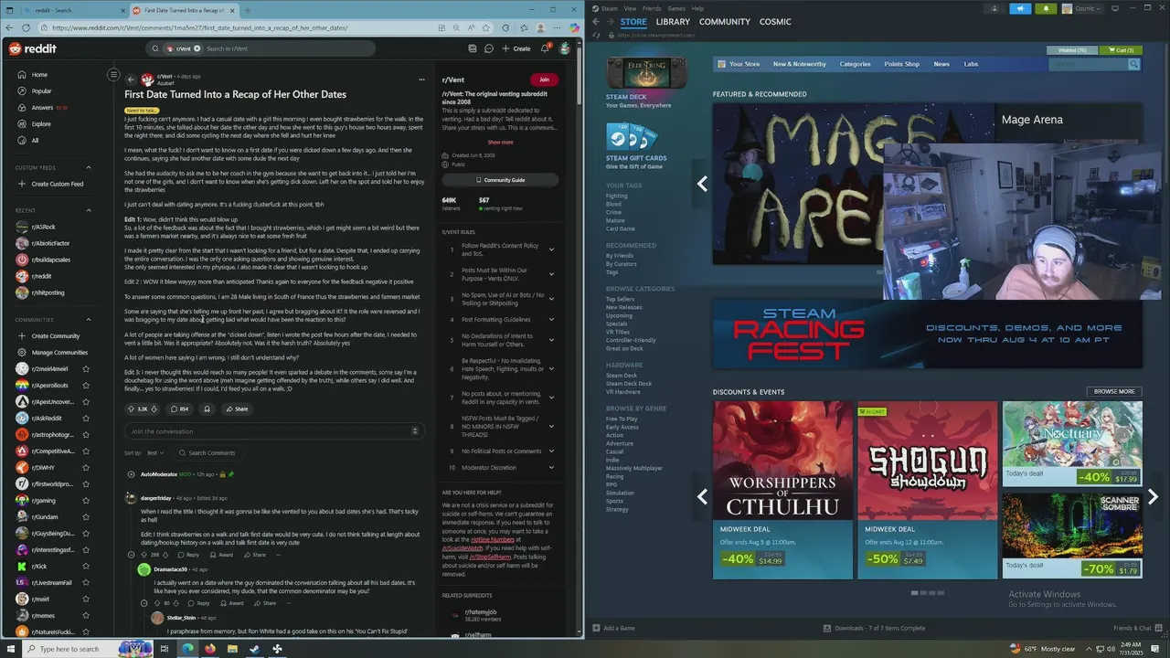The image size is (1170, 658).
Task: Open Steam notifications green bell
Action: [1047, 8]
